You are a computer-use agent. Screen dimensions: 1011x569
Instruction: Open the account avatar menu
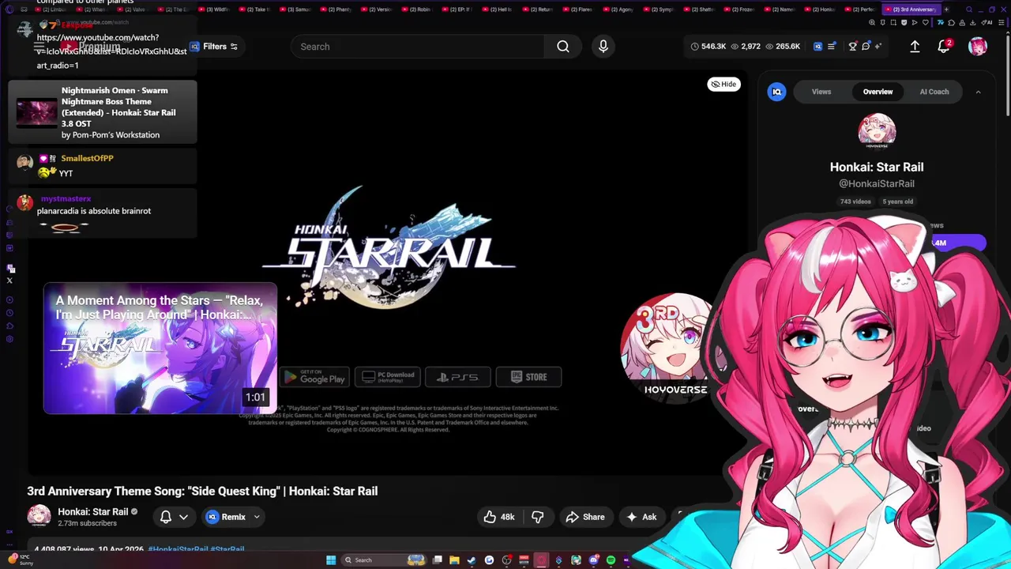coord(978,47)
